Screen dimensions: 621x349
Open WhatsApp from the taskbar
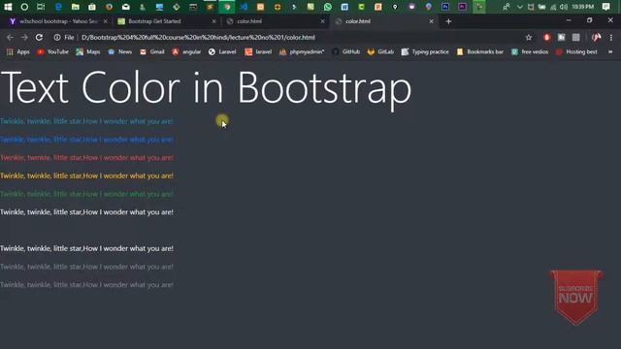328,7
